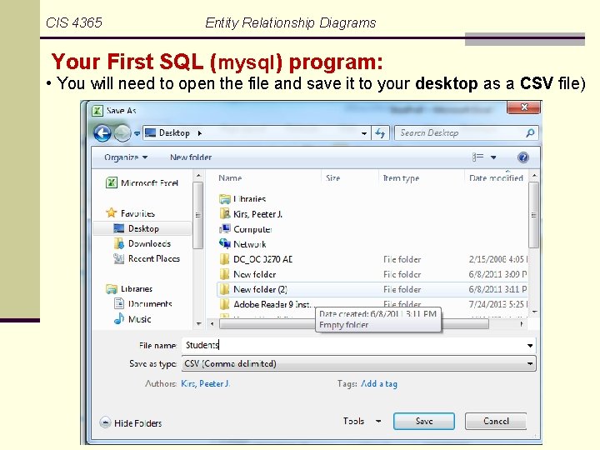
Task: Open the recent locations arrow beside Forward
Action: 137,134
